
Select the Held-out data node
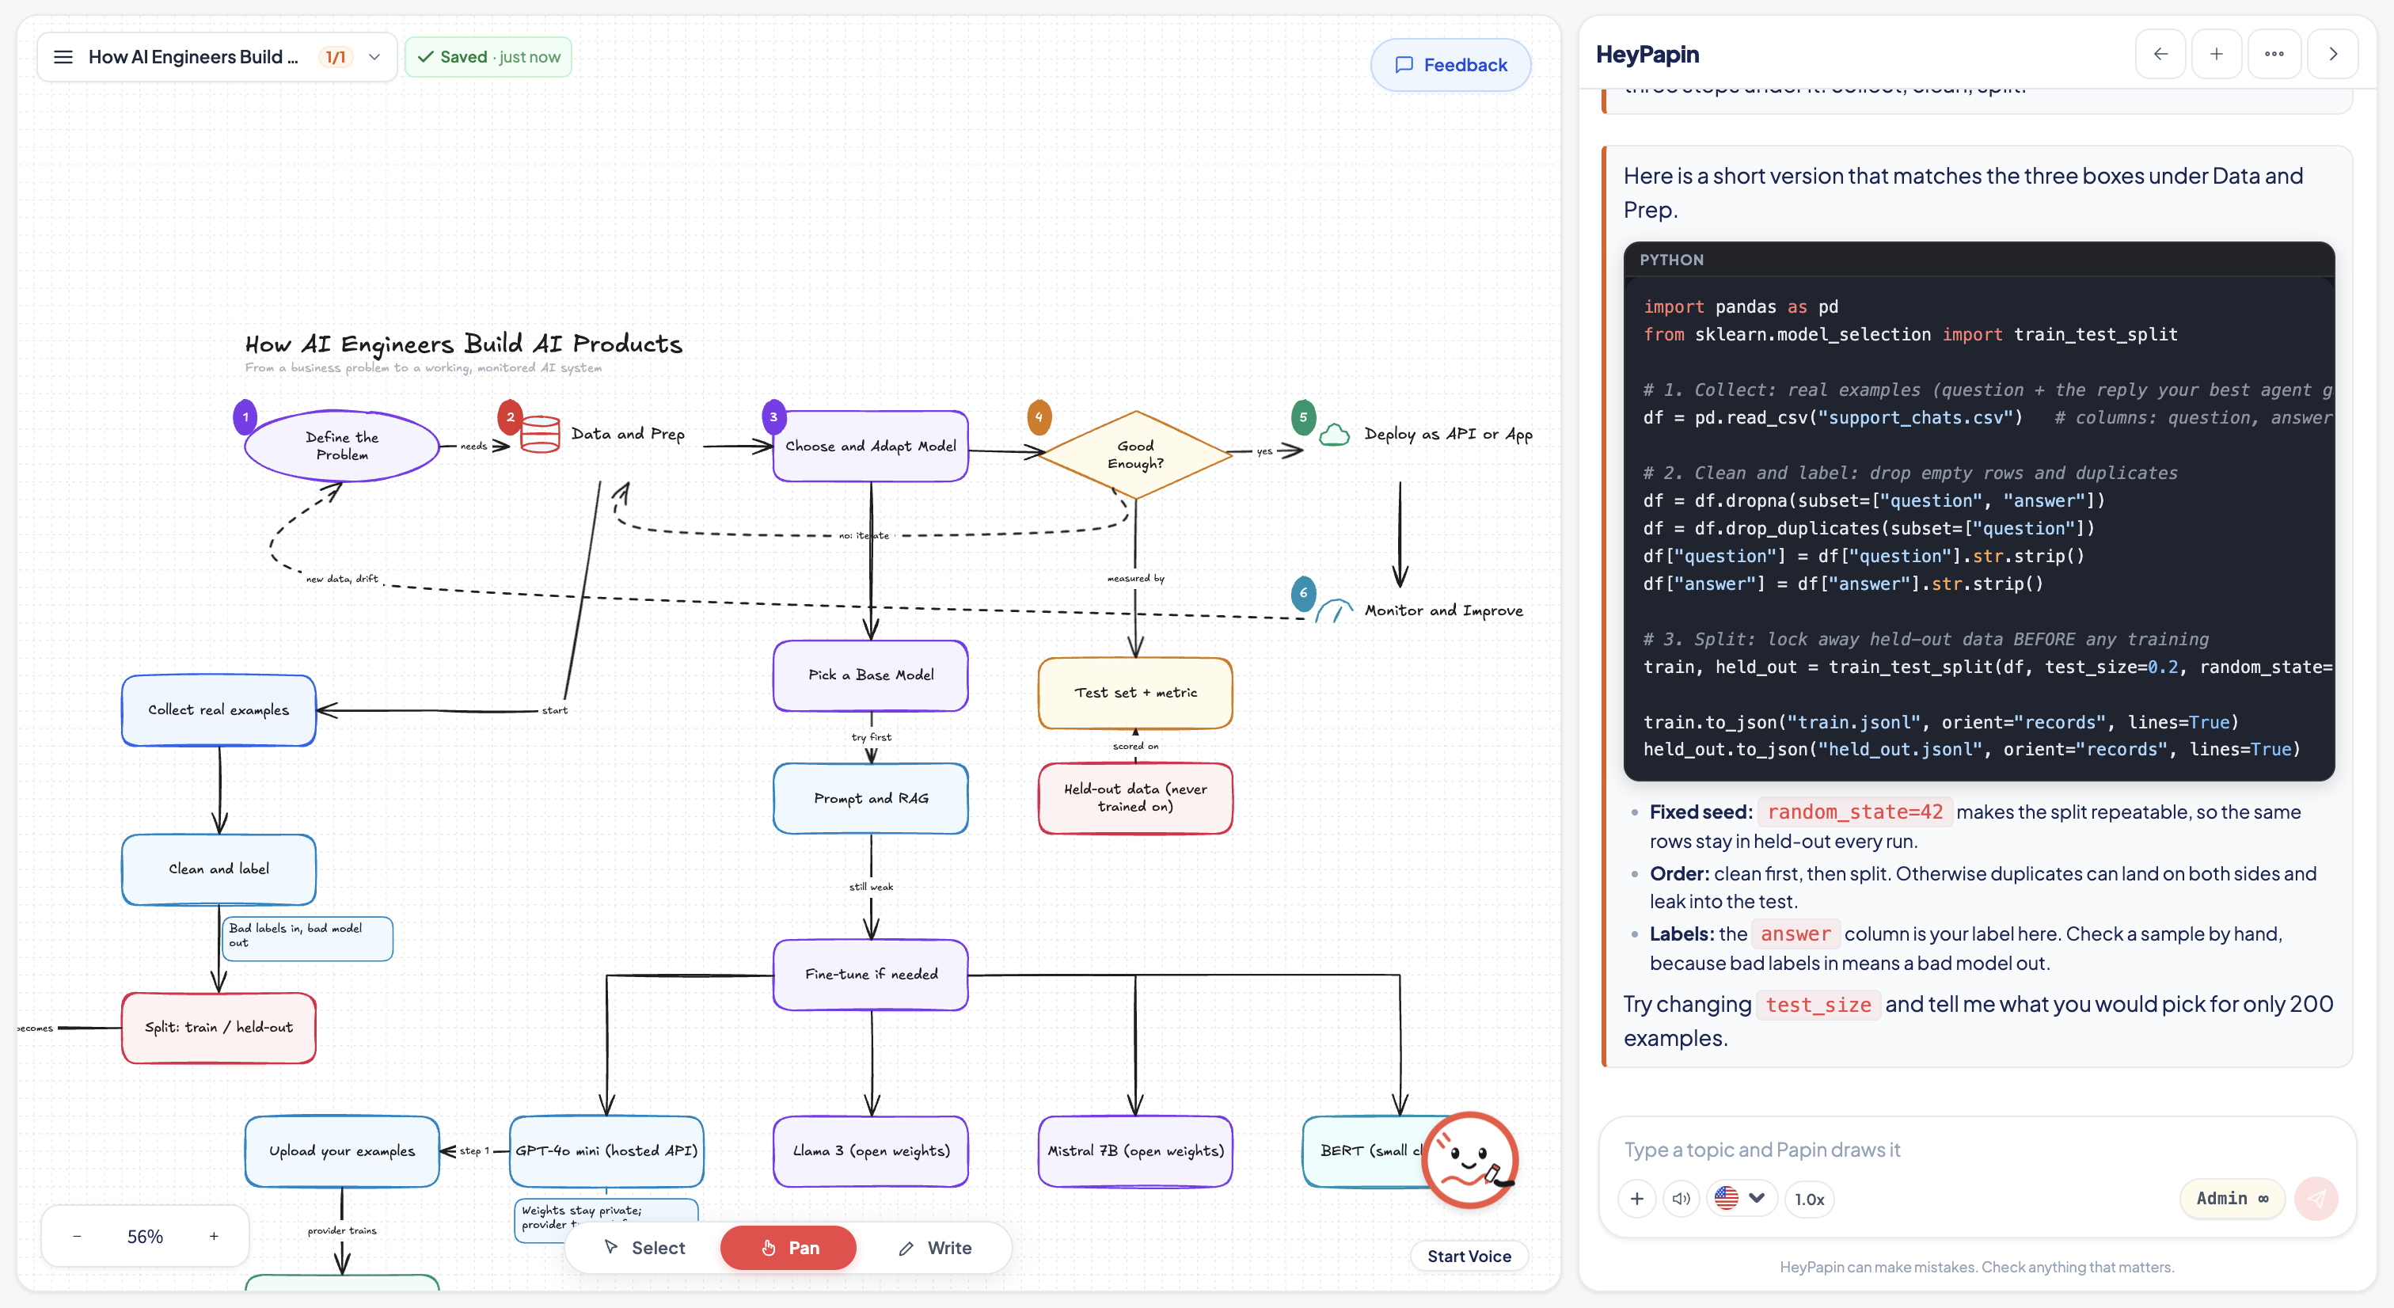[1134, 799]
